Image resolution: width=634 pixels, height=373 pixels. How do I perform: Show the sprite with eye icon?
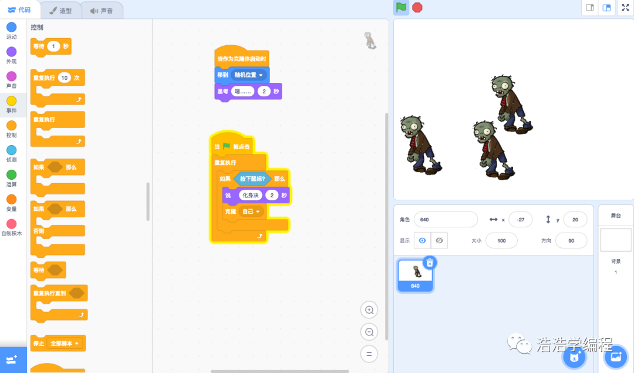tap(422, 240)
